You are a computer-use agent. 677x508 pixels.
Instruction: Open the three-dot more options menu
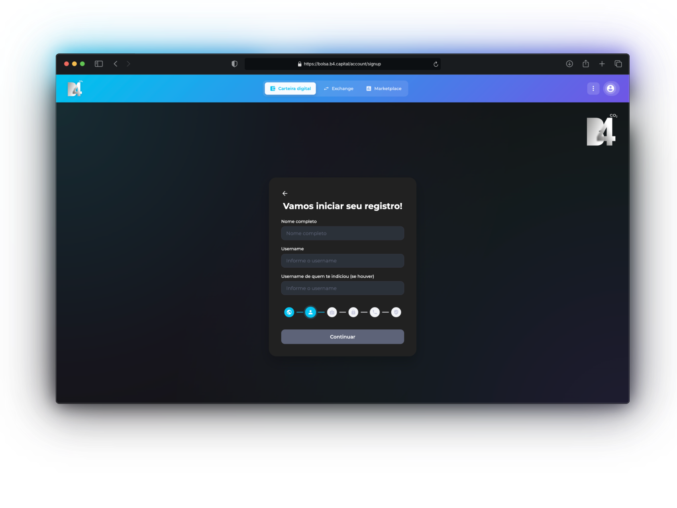[x=593, y=89]
